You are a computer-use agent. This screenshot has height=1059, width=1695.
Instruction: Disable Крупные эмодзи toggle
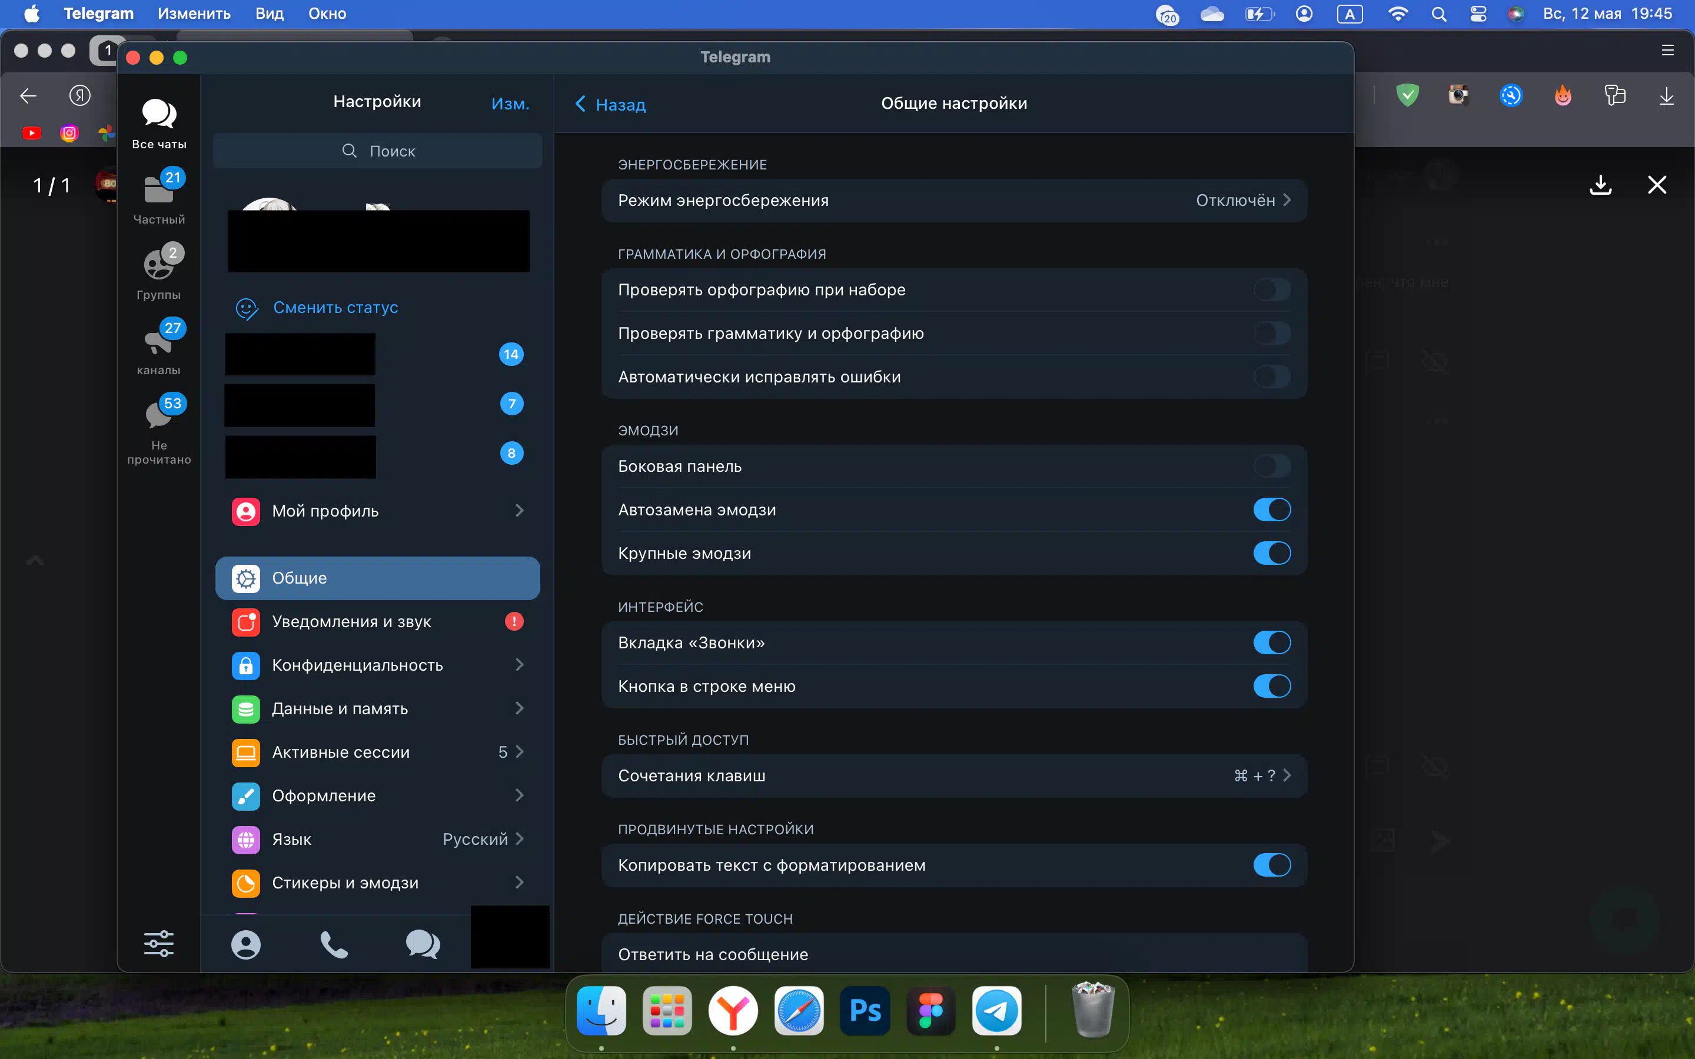[x=1272, y=553]
